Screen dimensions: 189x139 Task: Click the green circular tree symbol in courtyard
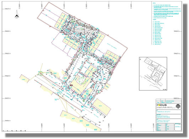(x=82, y=80)
